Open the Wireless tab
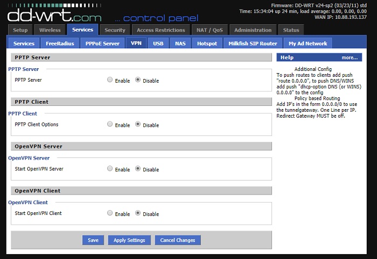The width and height of the screenshot is (377, 259). pos(50,30)
